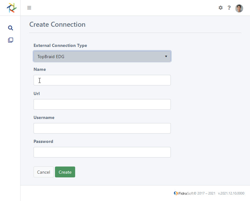Access the account menu via the profile picture
This screenshot has height=201, width=250.
coord(239,8)
